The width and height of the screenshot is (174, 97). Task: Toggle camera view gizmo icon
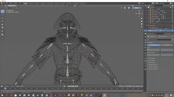pyautogui.click(x=141, y=24)
